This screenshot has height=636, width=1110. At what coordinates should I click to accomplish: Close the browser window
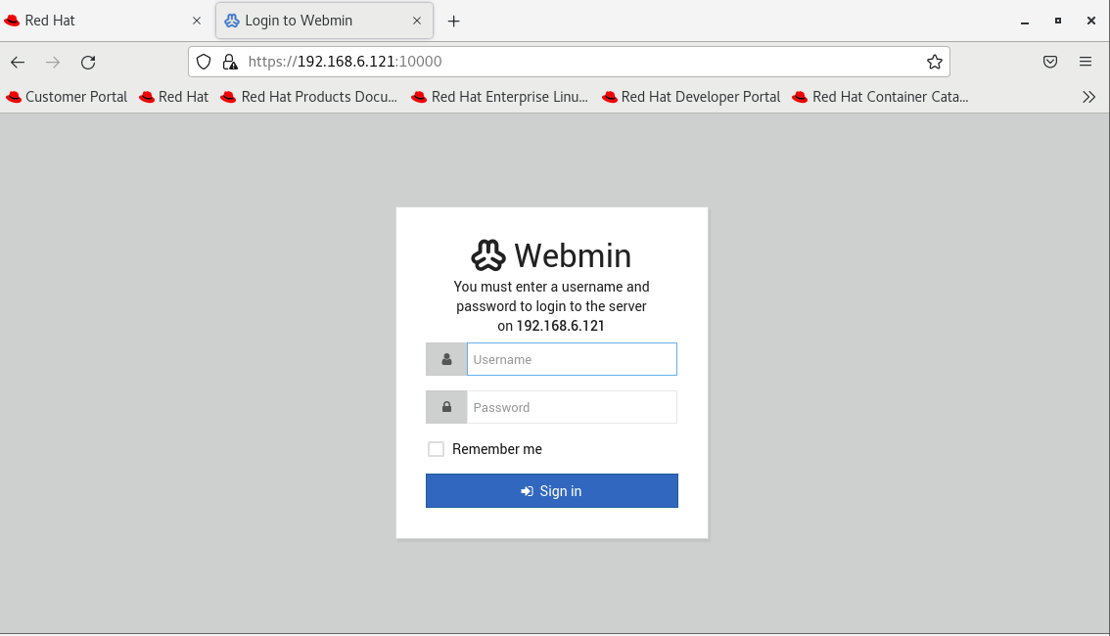(x=1090, y=22)
